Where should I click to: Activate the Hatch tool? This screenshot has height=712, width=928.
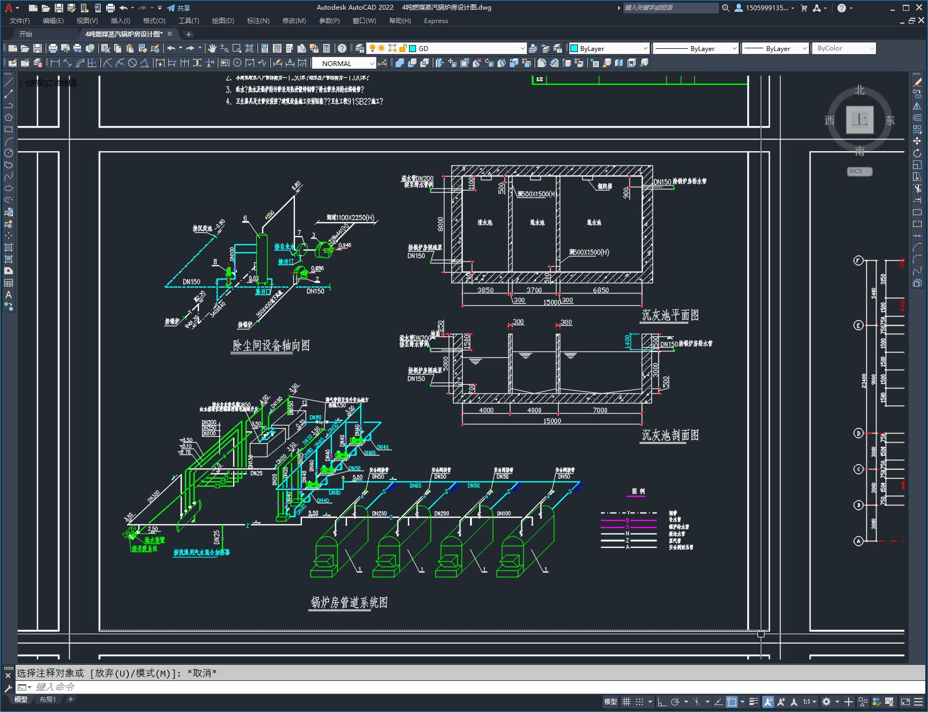pos(8,247)
